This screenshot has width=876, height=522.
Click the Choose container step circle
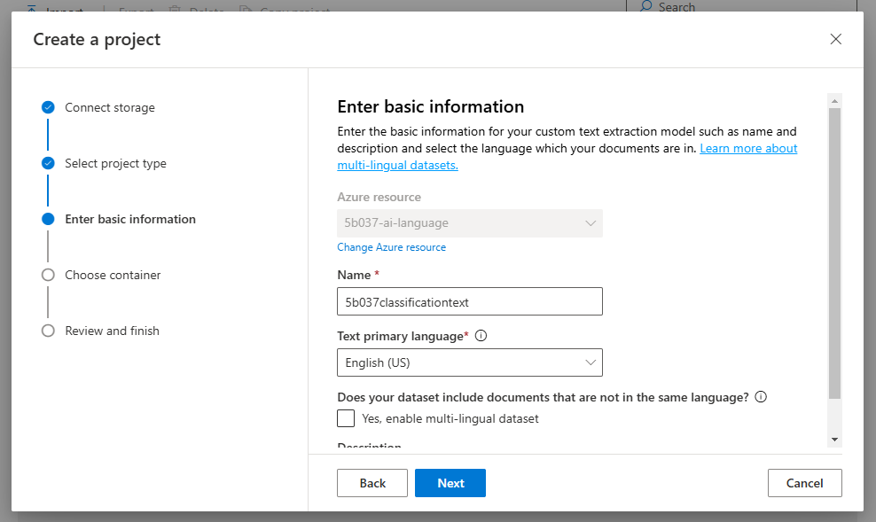pyautogui.click(x=48, y=275)
